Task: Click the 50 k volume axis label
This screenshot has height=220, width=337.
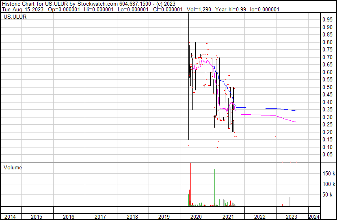Action: [x=328, y=195]
